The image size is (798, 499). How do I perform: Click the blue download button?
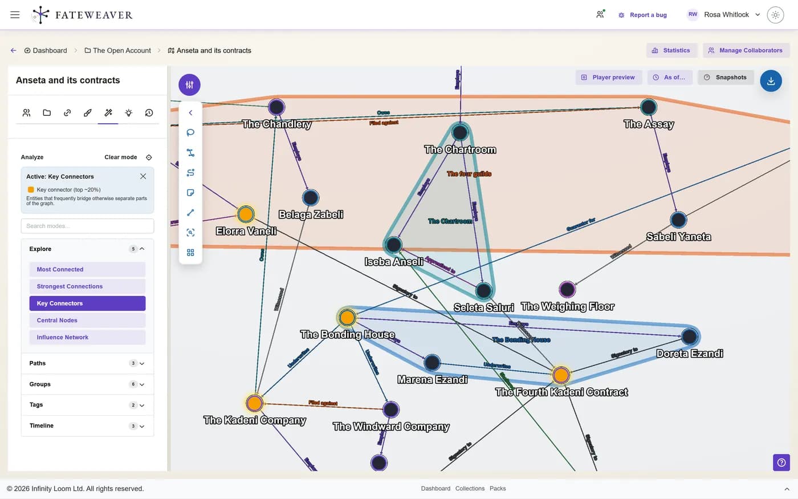tap(771, 81)
